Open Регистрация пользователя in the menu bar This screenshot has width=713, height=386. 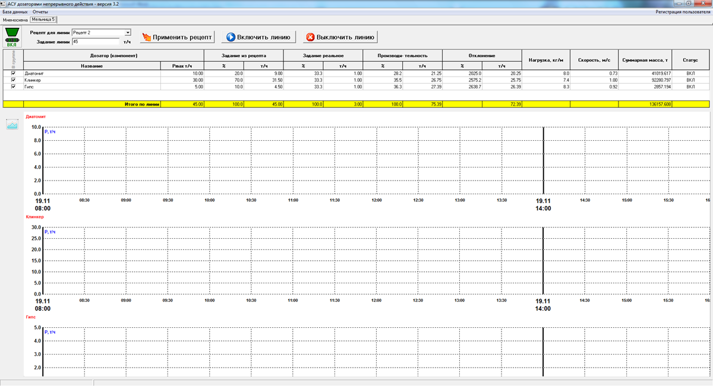tap(682, 12)
